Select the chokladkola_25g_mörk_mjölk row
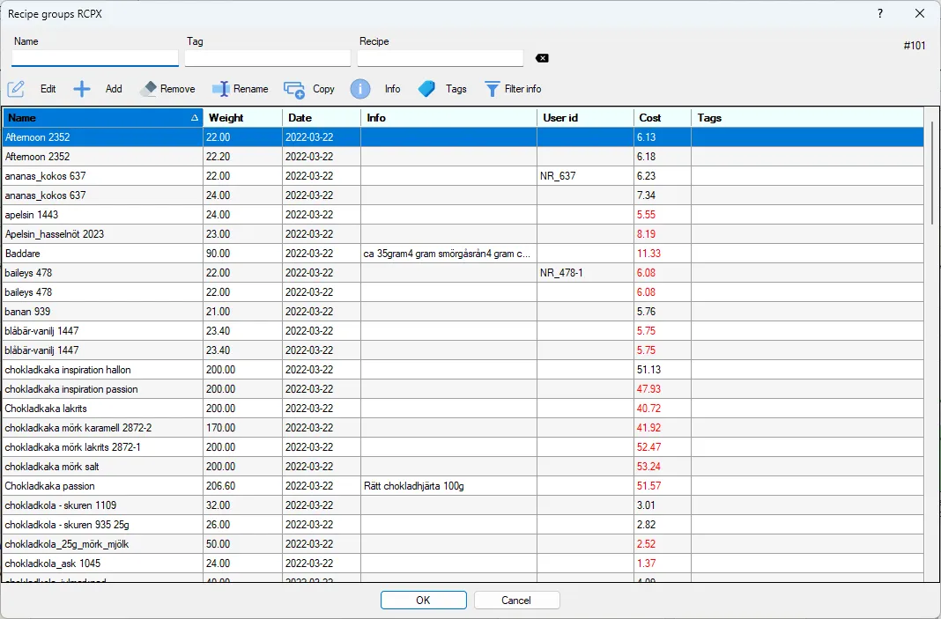The image size is (941, 619). click(x=463, y=544)
